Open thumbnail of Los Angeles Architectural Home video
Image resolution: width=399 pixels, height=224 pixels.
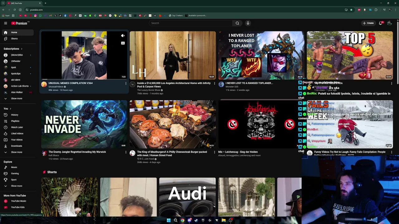point(173,55)
